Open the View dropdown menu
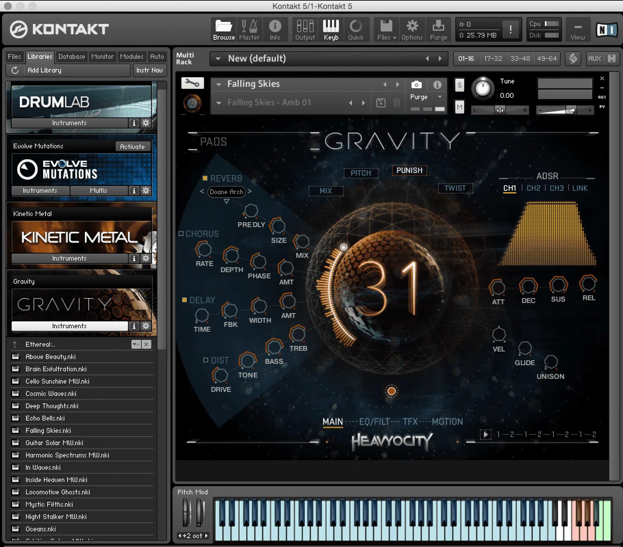This screenshot has width=623, height=547. [x=577, y=30]
